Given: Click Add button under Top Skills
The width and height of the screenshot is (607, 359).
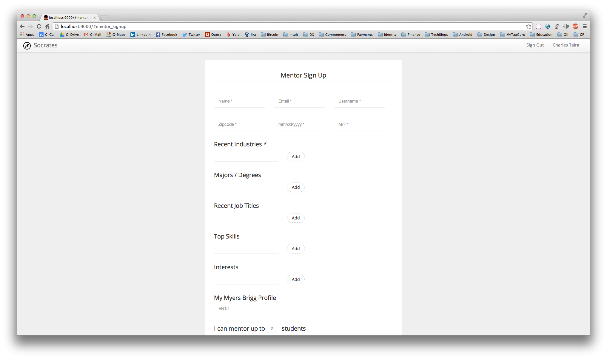Looking at the screenshot, I should pos(295,249).
